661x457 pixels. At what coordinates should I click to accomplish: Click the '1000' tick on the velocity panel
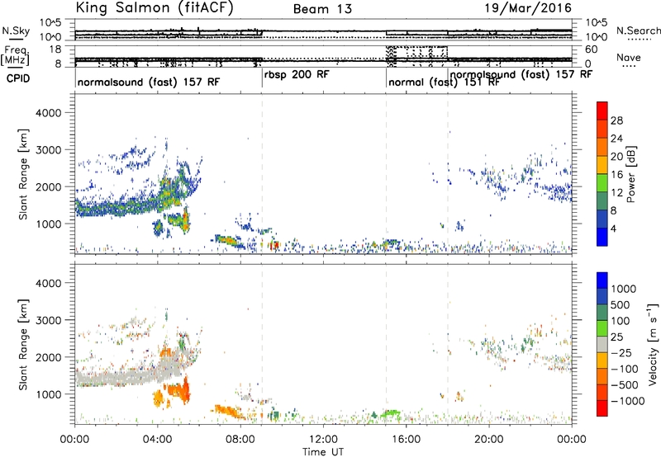48,394
